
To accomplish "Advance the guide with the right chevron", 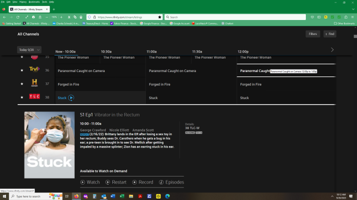I will pyautogui.click(x=332, y=49).
